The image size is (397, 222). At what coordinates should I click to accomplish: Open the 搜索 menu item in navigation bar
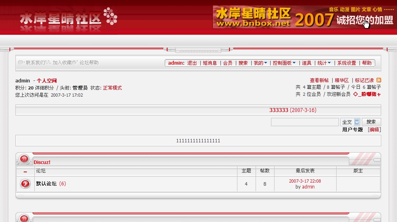point(243,63)
